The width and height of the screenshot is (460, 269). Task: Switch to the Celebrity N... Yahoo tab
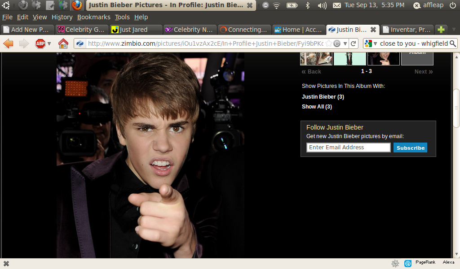[190, 30]
